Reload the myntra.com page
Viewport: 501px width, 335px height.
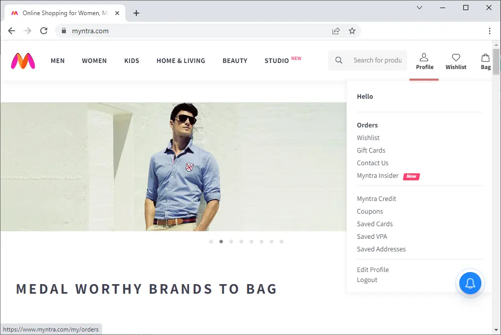tap(44, 31)
